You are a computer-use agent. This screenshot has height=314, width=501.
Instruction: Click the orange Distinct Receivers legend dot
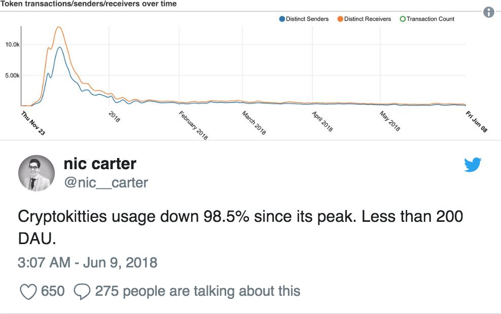340,19
